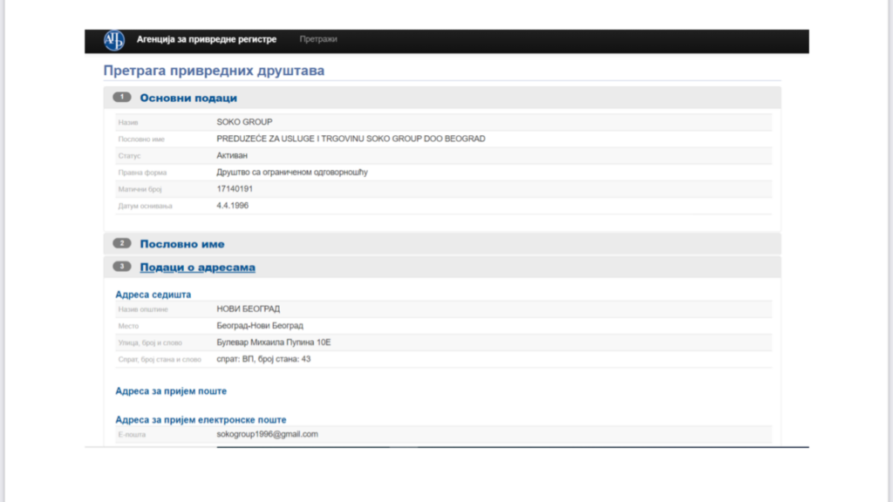Click the number 1 section badge
Image resolution: width=893 pixels, height=502 pixels.
123,98
